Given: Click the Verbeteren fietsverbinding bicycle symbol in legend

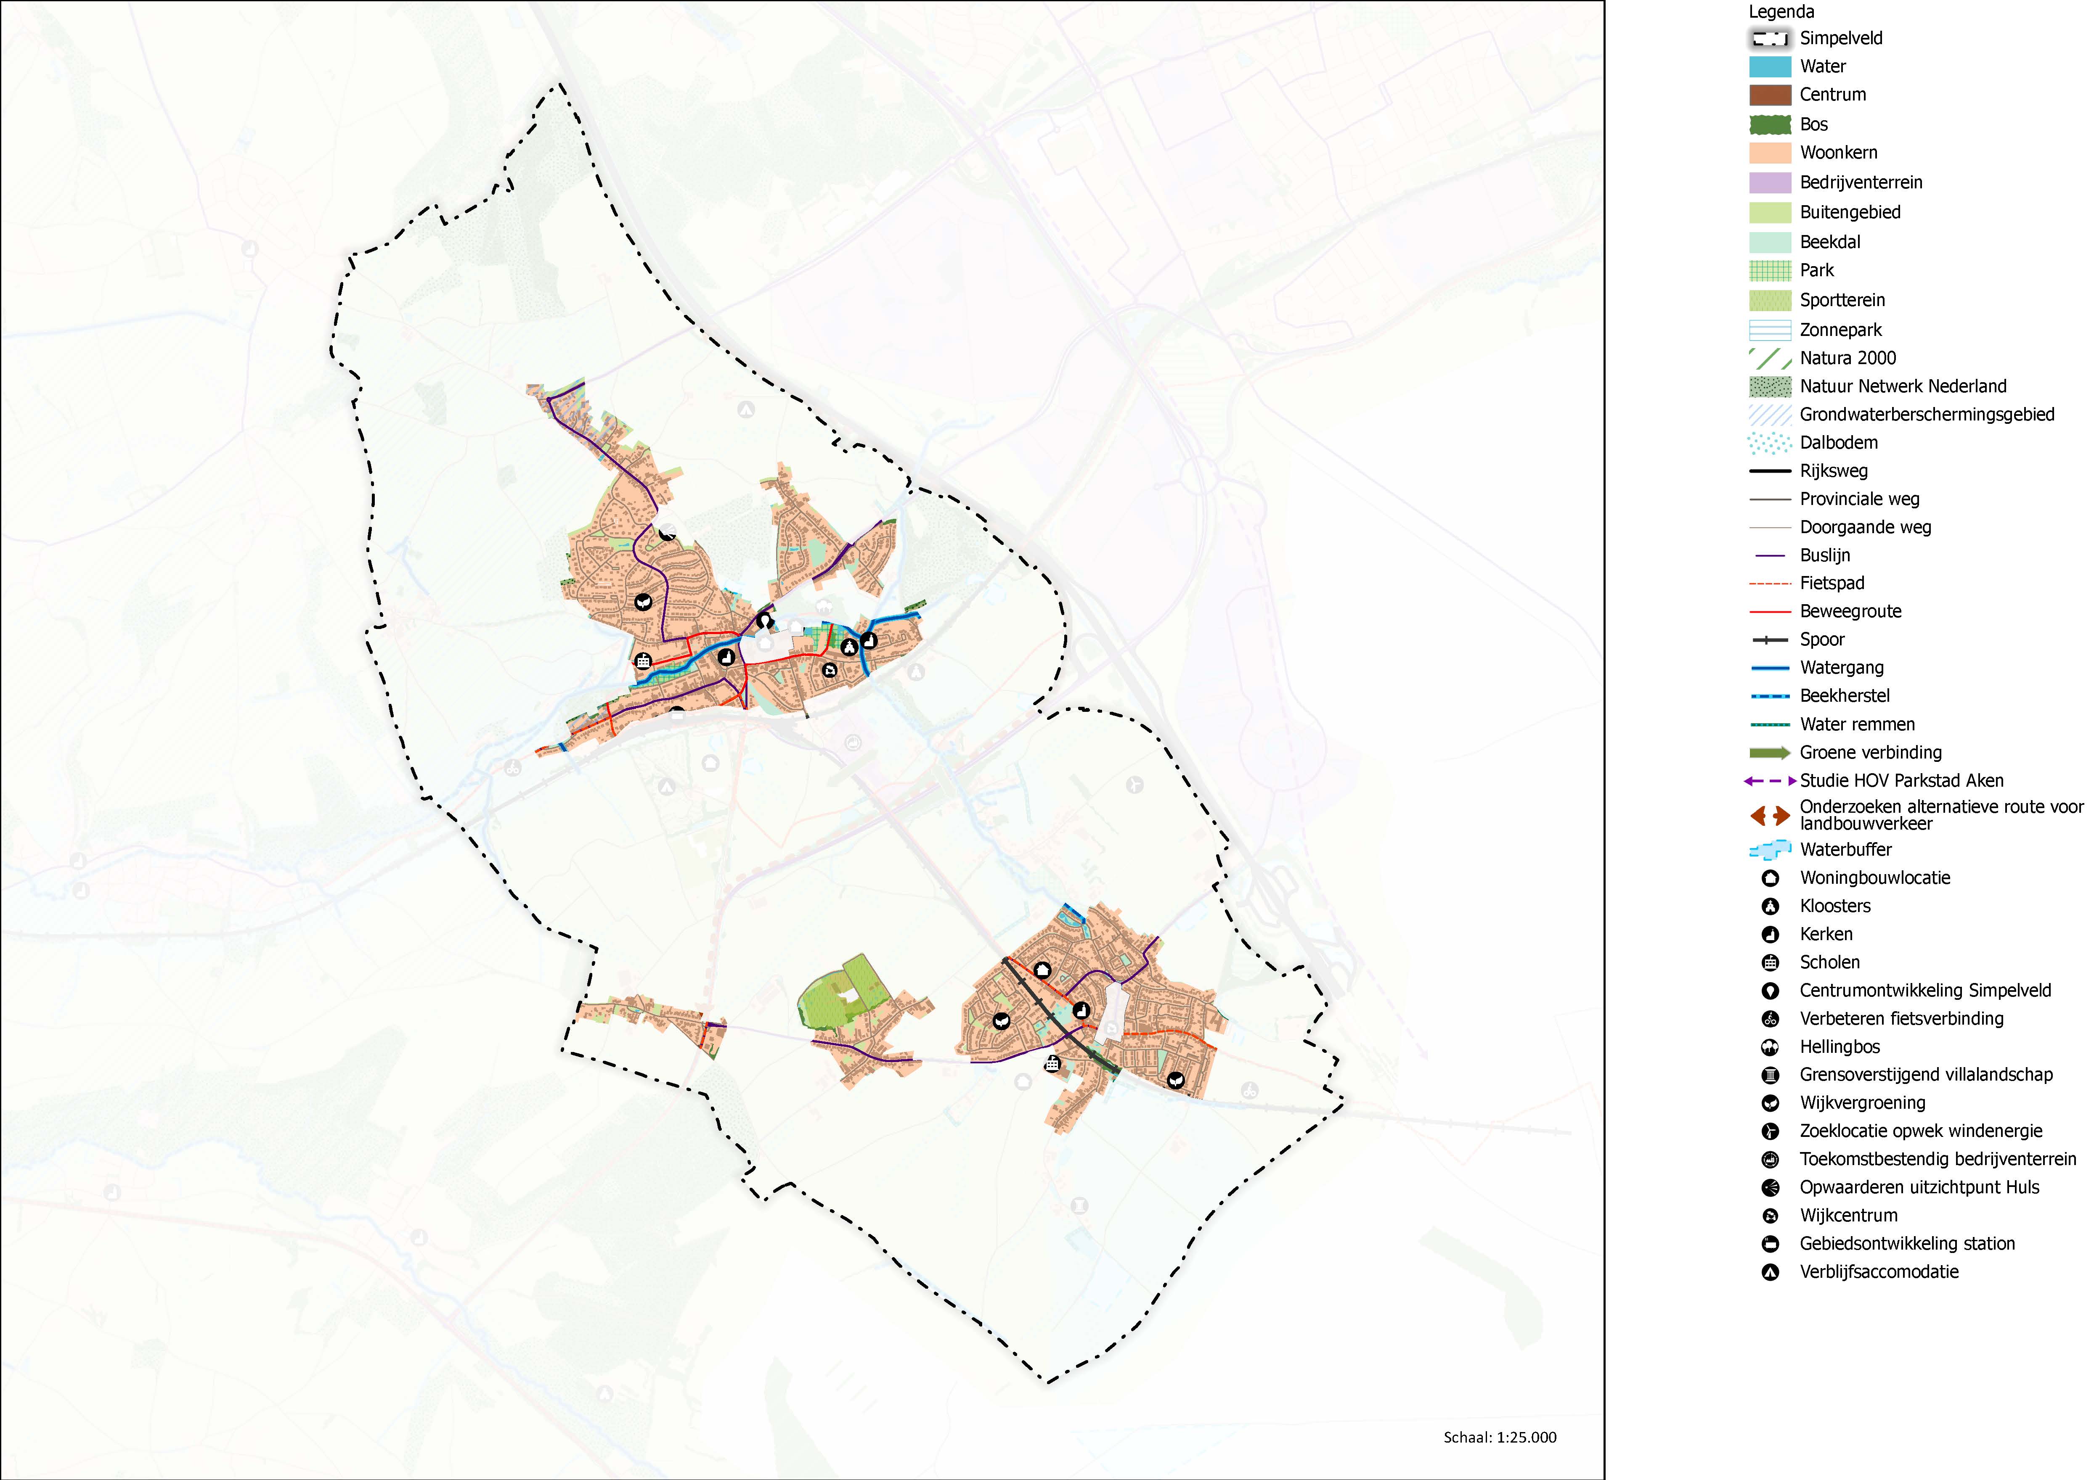Looking at the screenshot, I should 1770,1019.
